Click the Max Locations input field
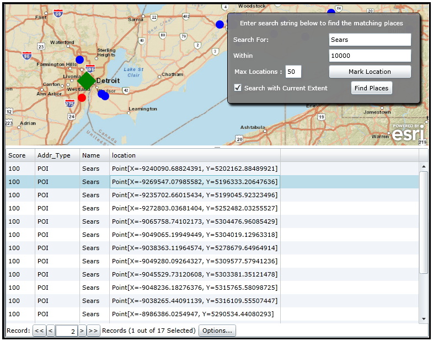Screen dimensions: 433x341 [293, 72]
